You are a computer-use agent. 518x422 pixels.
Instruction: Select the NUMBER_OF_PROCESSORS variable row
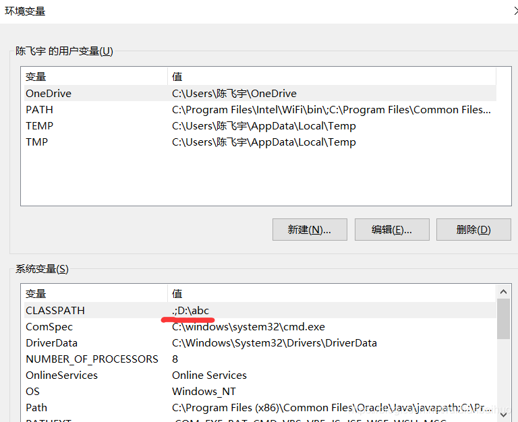[260, 359]
